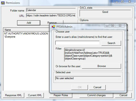Image resolution: width=136 pixels, height=101 pixels.
Task: Click the 'No user selected' field
Action: tap(88, 78)
